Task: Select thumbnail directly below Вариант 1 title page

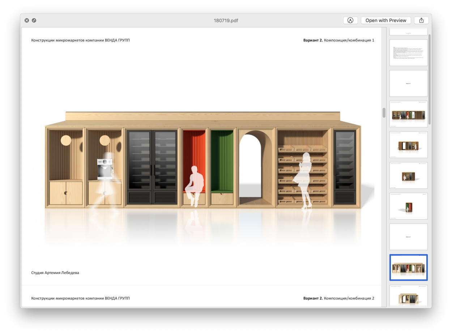Action: click(x=408, y=114)
